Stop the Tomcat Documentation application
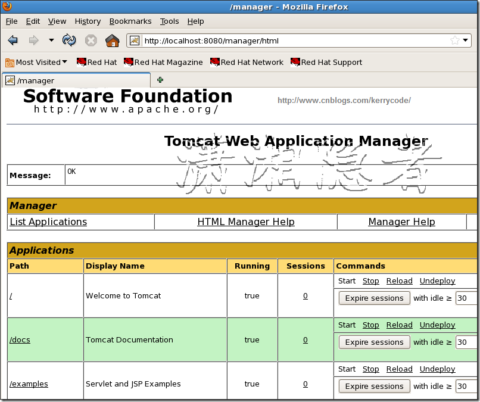 (x=370, y=325)
